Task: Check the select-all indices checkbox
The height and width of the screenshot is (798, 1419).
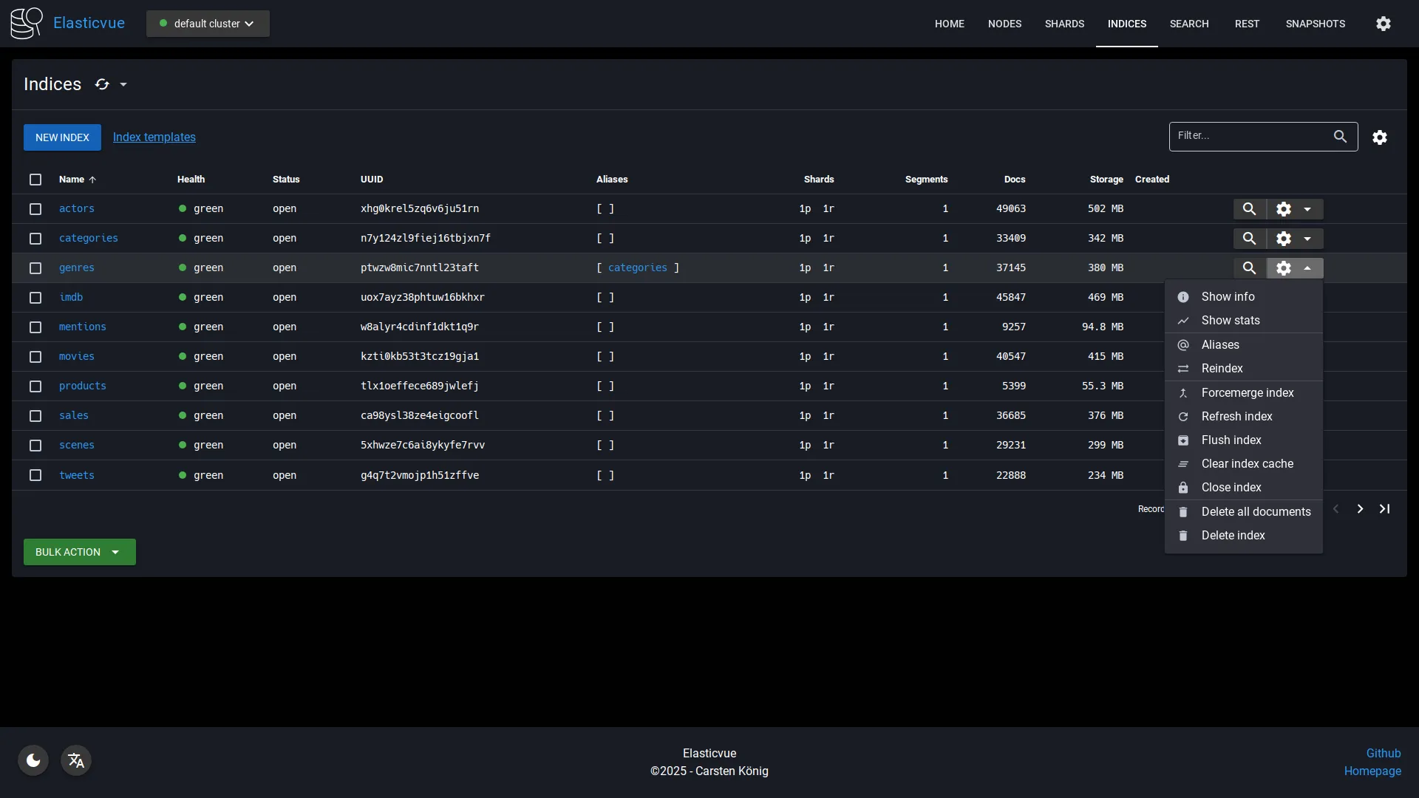Action: (x=35, y=180)
